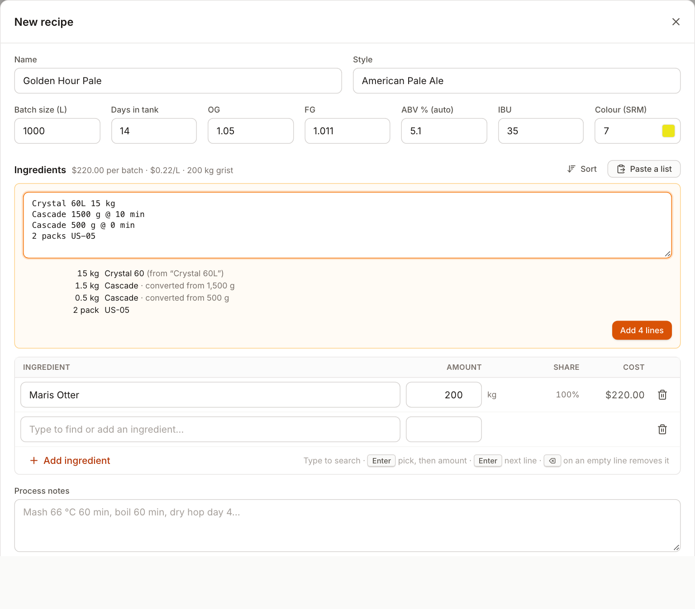Click the Process notes resize handle
Viewport: 695px width, 609px height.
(676, 548)
